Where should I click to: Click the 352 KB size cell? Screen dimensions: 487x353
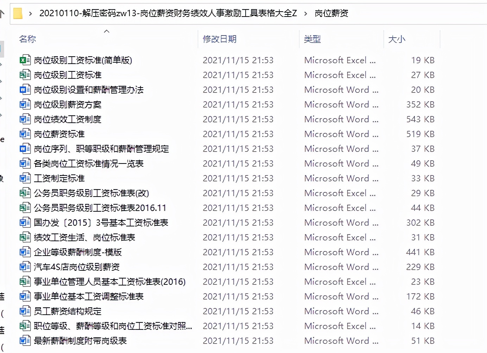[x=420, y=104]
